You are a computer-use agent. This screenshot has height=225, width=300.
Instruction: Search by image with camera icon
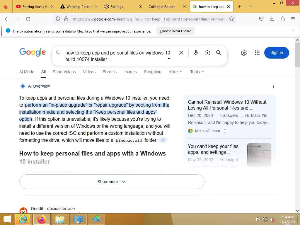coord(207,53)
